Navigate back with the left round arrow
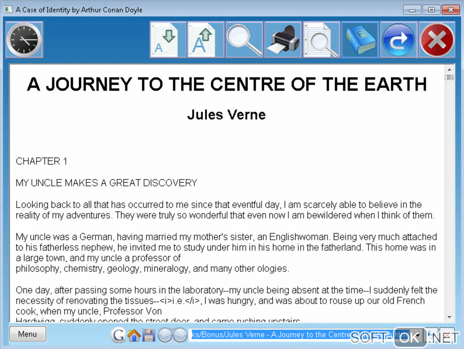The width and height of the screenshot is (464, 349). pyautogui.click(x=165, y=335)
